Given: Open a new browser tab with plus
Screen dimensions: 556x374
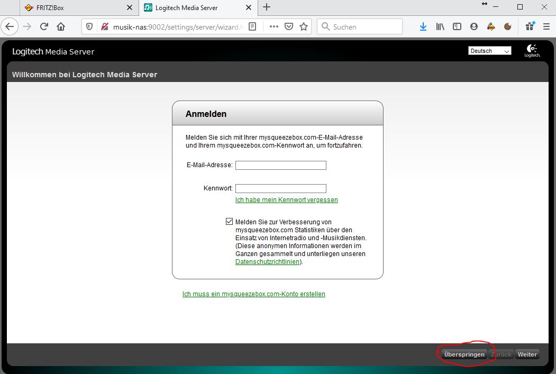Looking at the screenshot, I should [267, 7].
